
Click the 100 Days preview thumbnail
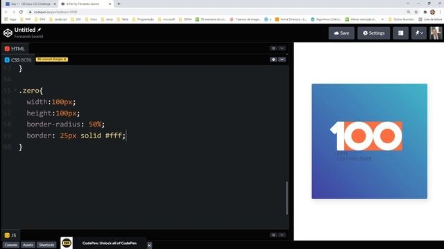point(369,141)
